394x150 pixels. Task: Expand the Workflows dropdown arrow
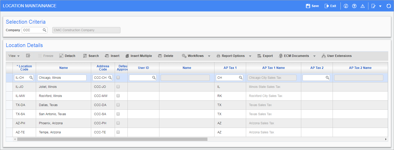[x=209, y=56]
